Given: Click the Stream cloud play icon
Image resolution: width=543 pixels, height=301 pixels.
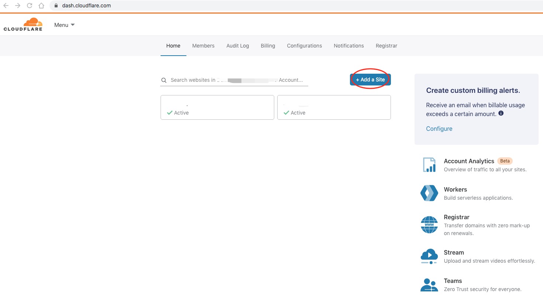Looking at the screenshot, I should pos(429,256).
